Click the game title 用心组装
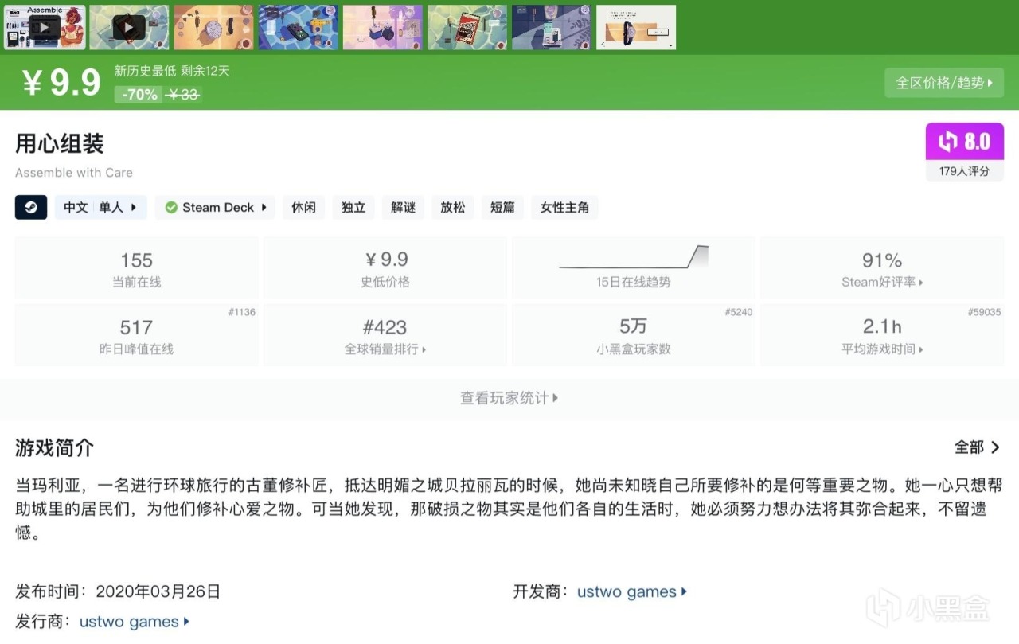1019x644 pixels. coord(60,144)
